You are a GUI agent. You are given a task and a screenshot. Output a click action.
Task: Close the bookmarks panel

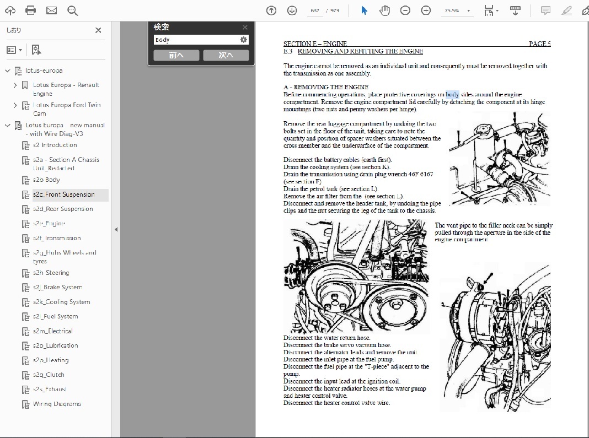[98, 30]
